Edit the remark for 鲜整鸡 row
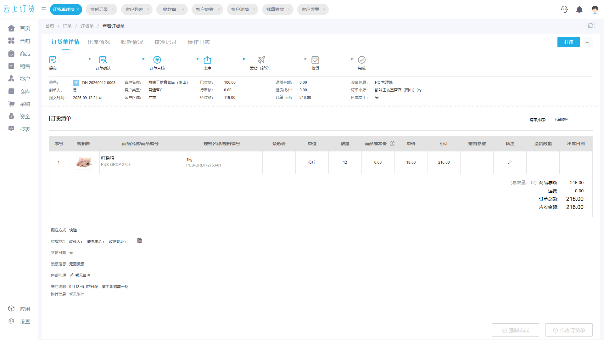The height and width of the screenshot is (340, 604). (510, 162)
